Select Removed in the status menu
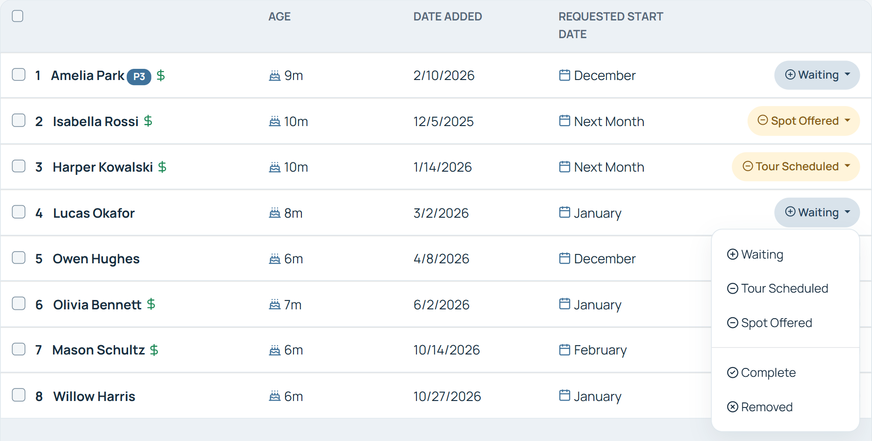 (x=785, y=407)
